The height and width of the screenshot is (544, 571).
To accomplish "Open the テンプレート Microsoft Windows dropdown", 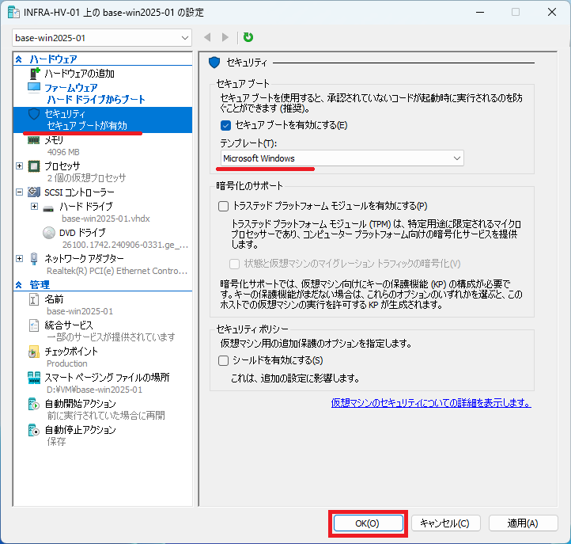I will click(x=342, y=158).
